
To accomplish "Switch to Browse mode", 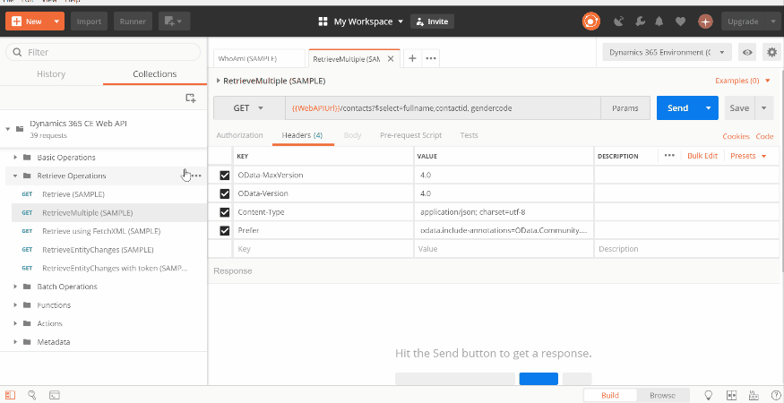I will tap(662, 395).
